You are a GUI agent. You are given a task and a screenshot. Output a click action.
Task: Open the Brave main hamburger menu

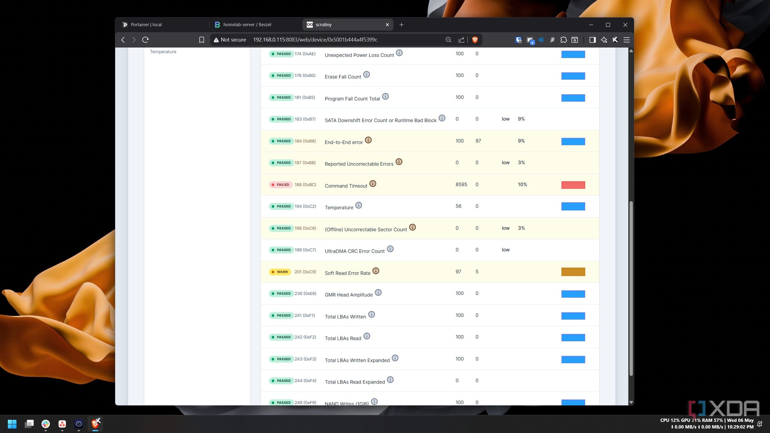coord(627,40)
